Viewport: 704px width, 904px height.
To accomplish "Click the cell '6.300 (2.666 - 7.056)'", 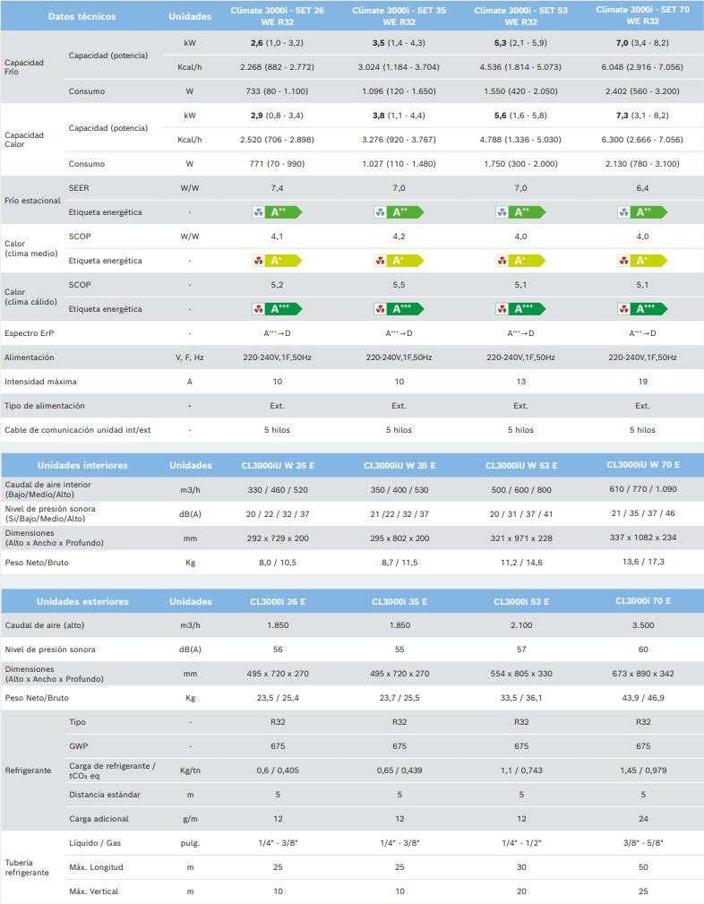I will [642, 140].
